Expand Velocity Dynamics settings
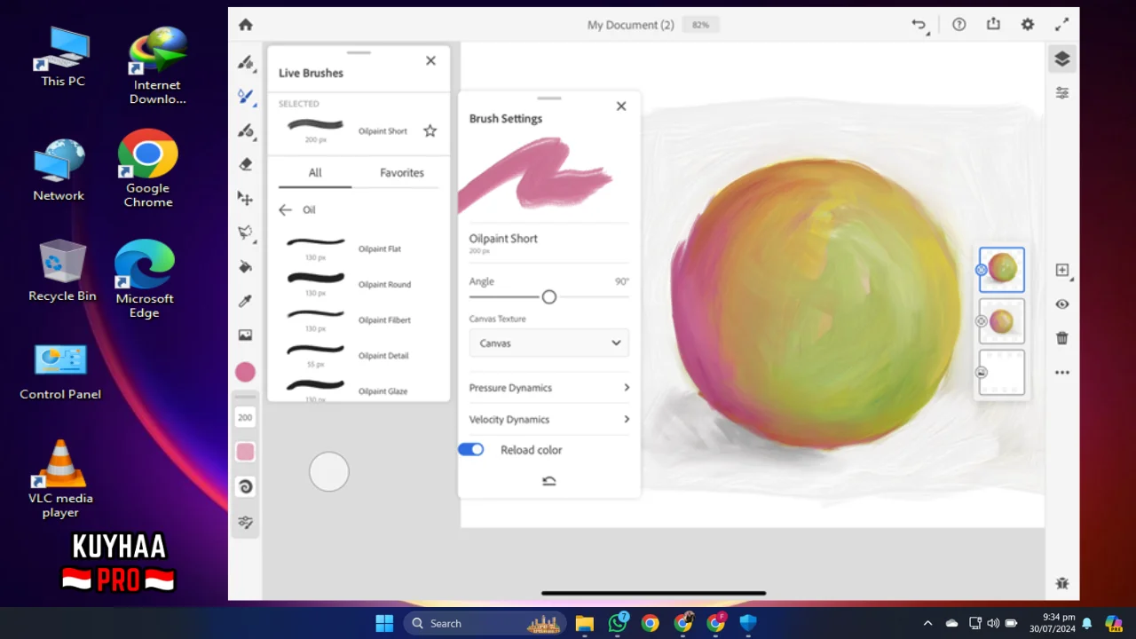The height and width of the screenshot is (639, 1136). pyautogui.click(x=548, y=420)
